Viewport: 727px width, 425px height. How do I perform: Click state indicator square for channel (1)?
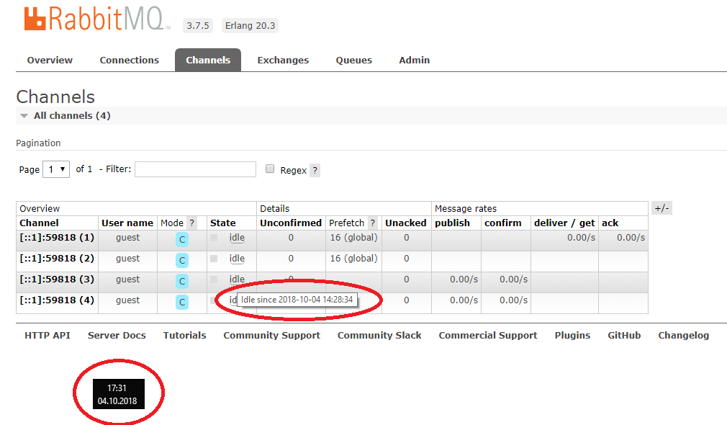214,238
